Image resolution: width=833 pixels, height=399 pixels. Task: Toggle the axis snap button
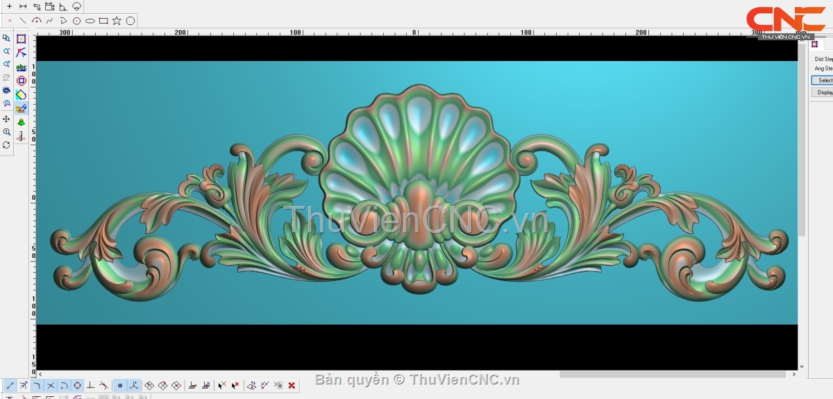tap(133, 385)
